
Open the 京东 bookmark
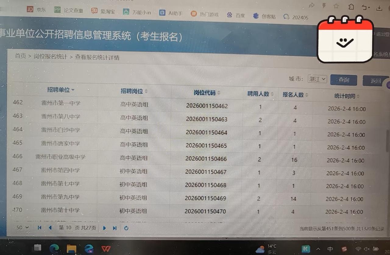tap(37, 9)
